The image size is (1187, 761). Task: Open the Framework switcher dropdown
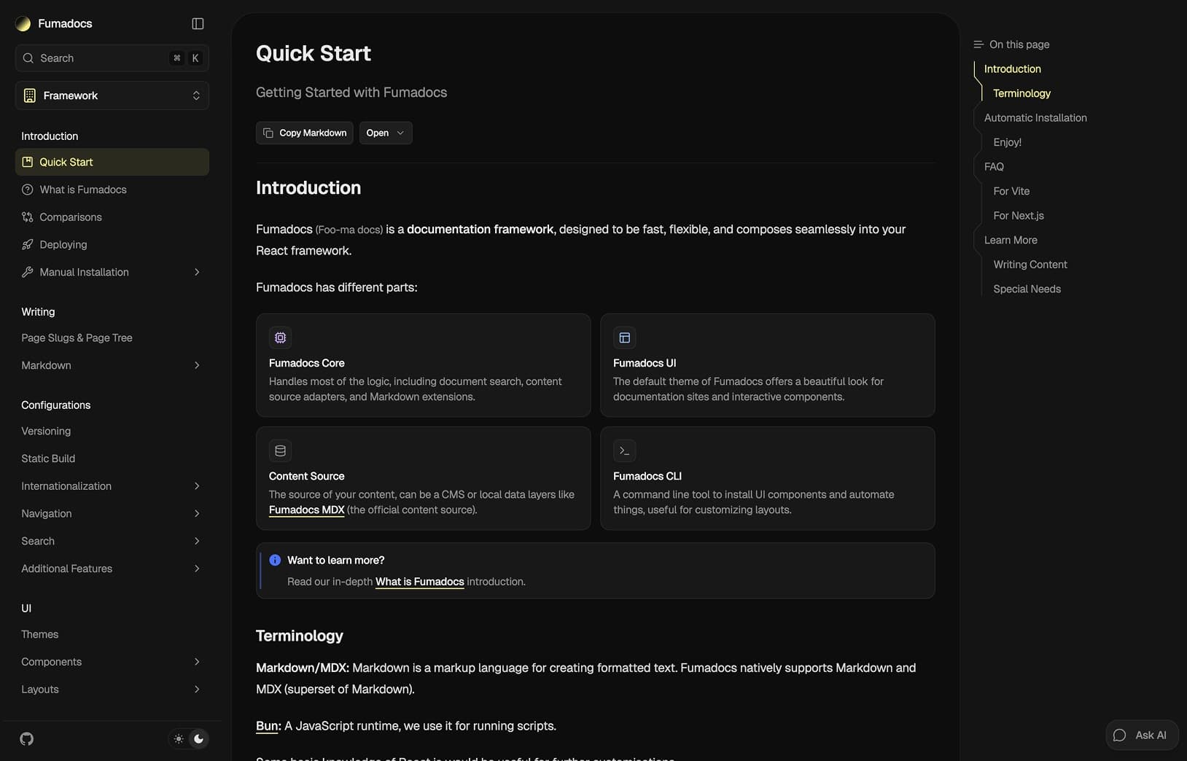pyautogui.click(x=112, y=95)
